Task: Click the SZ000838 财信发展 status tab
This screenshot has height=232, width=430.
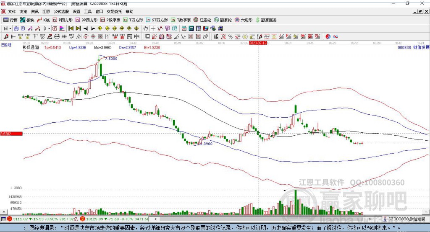Action: tap(404, 219)
